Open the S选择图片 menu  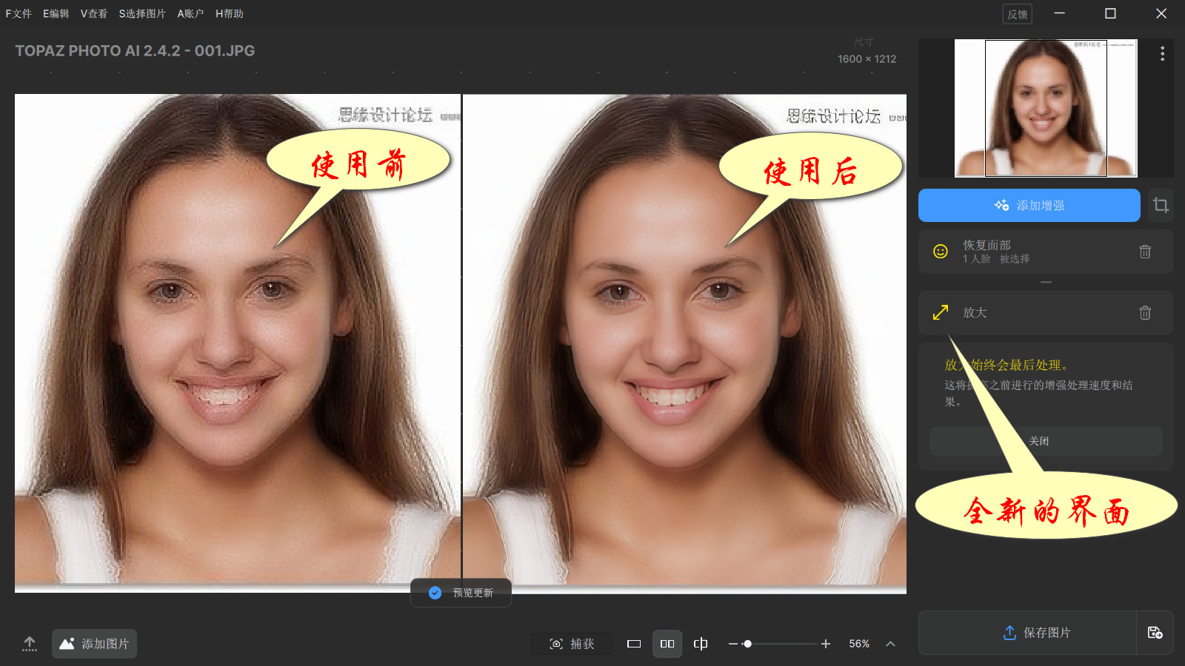[x=142, y=13]
